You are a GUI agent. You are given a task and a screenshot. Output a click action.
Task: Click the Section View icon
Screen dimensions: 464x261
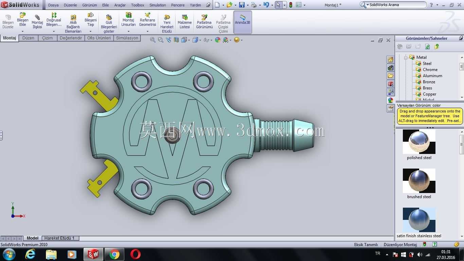tap(176, 40)
